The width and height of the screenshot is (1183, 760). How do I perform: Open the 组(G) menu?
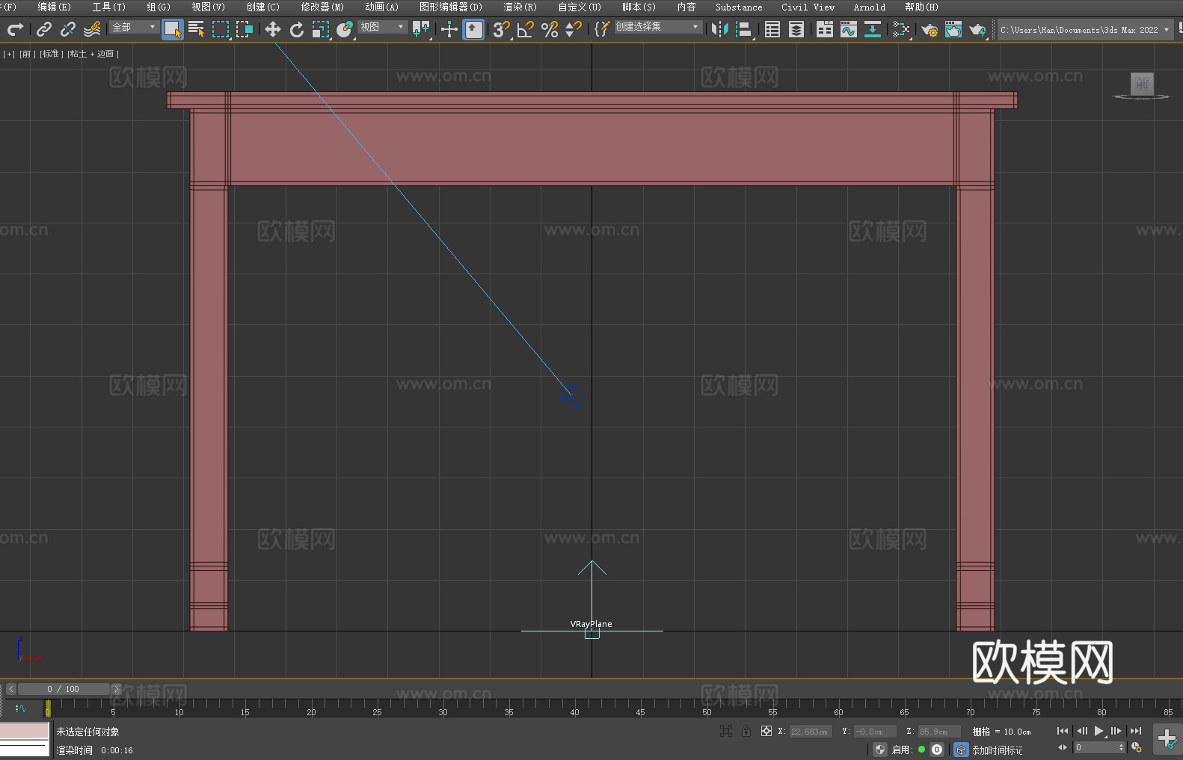(x=159, y=7)
